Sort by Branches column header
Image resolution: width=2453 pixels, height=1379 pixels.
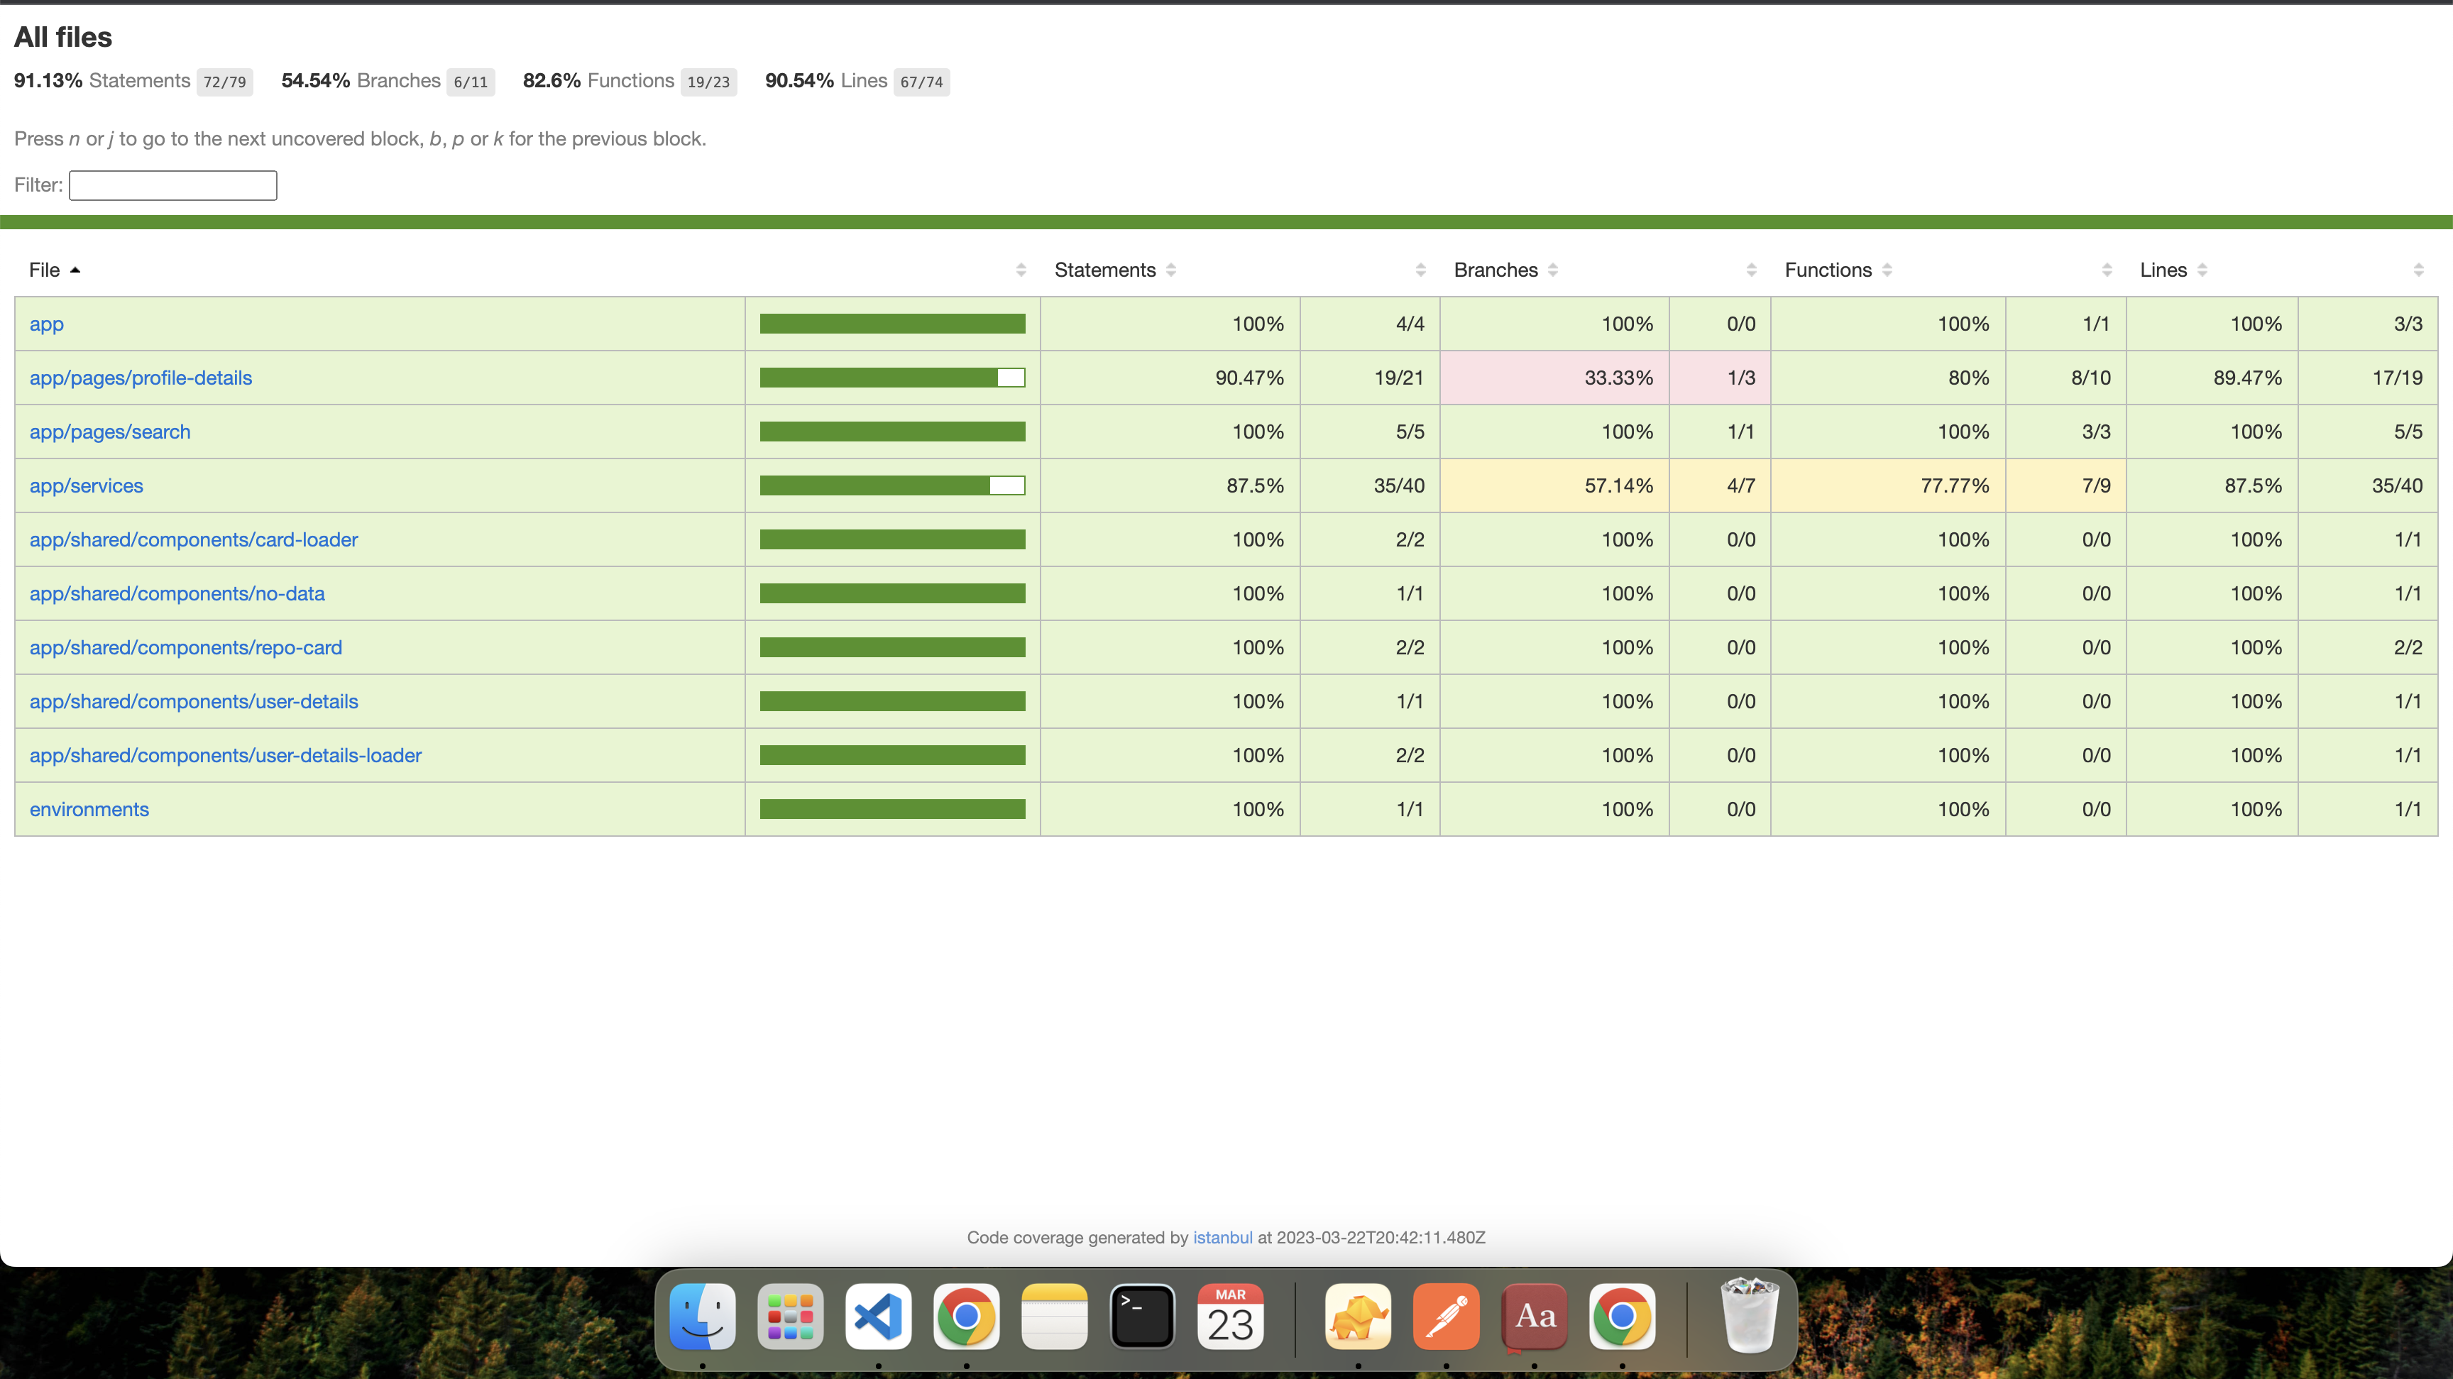point(1495,270)
